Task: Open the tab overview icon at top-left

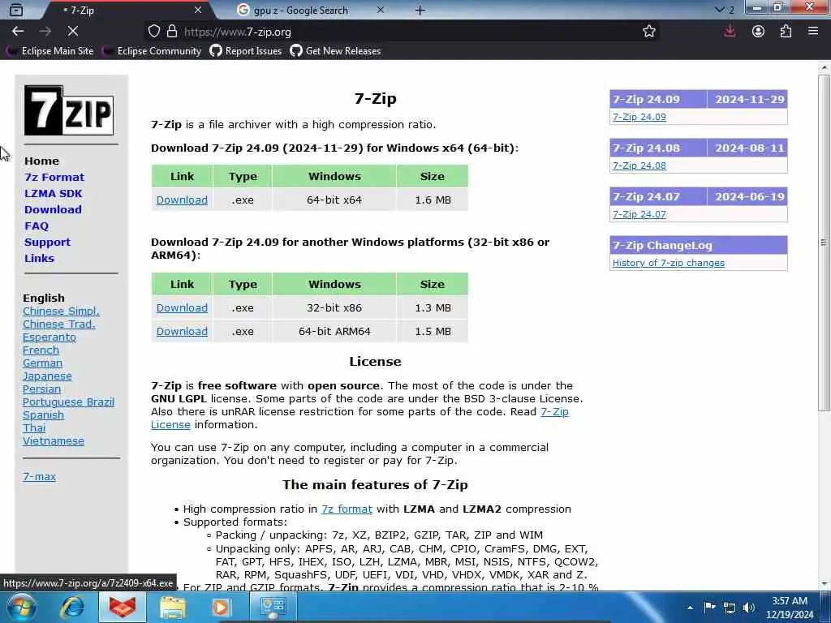Action: tap(16, 10)
